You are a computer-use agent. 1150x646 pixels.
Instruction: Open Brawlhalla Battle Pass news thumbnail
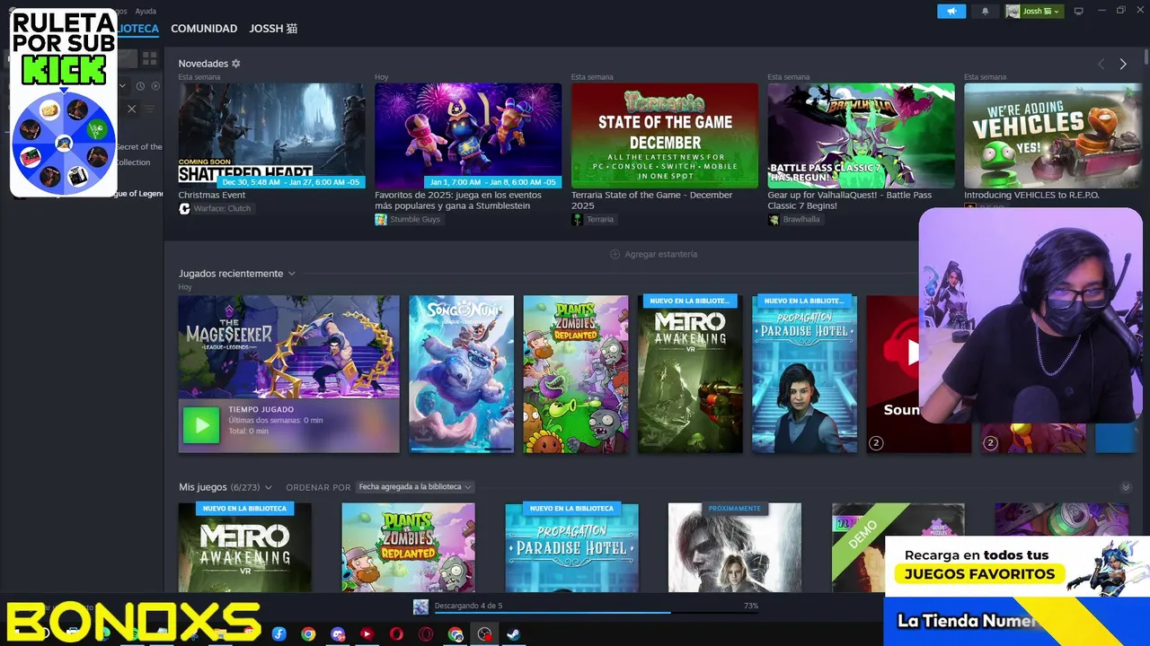point(861,135)
